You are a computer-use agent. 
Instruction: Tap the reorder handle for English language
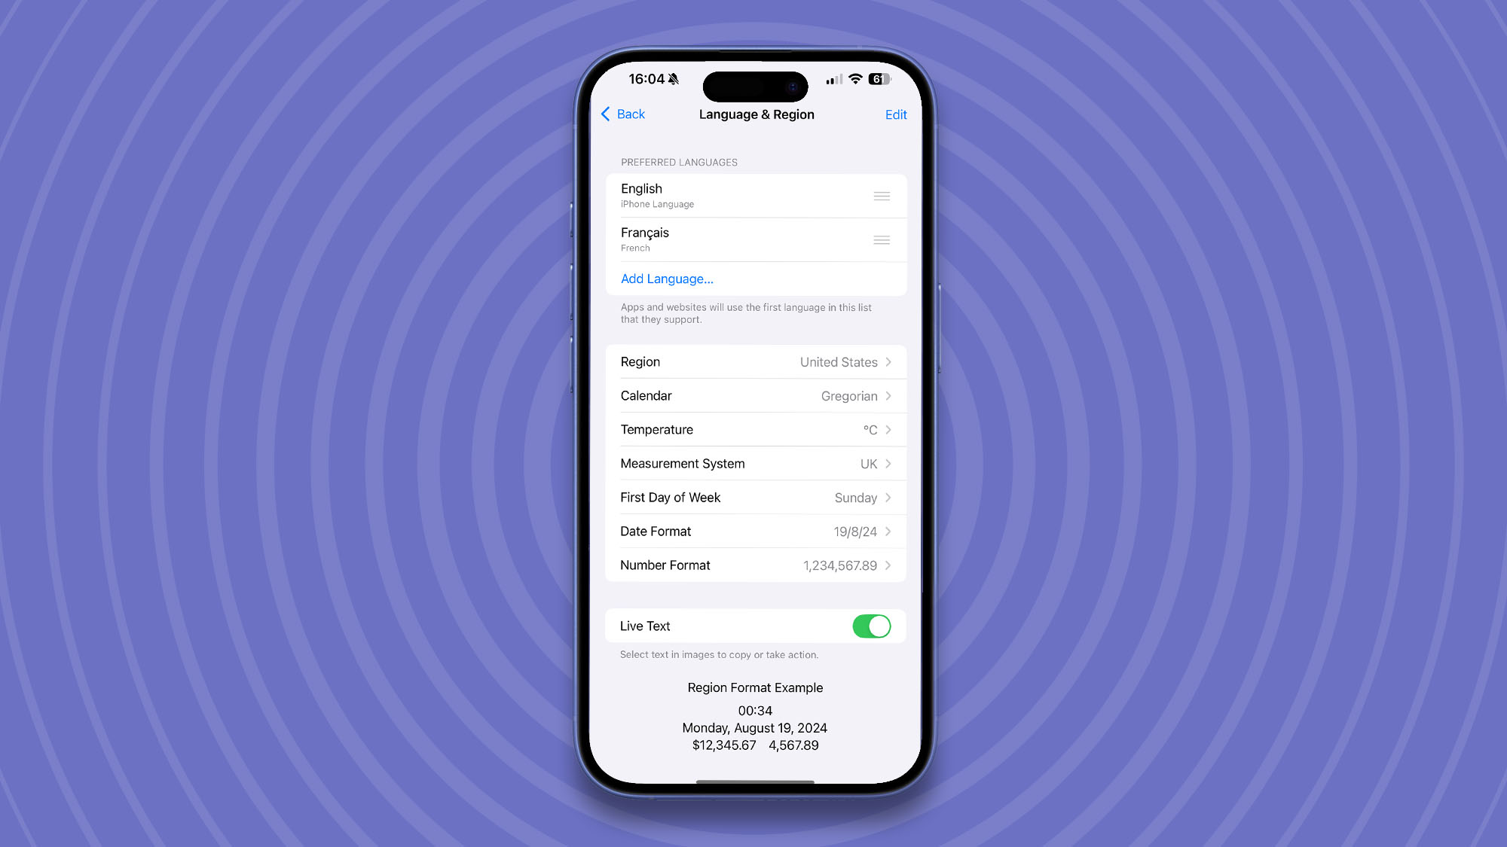point(882,196)
